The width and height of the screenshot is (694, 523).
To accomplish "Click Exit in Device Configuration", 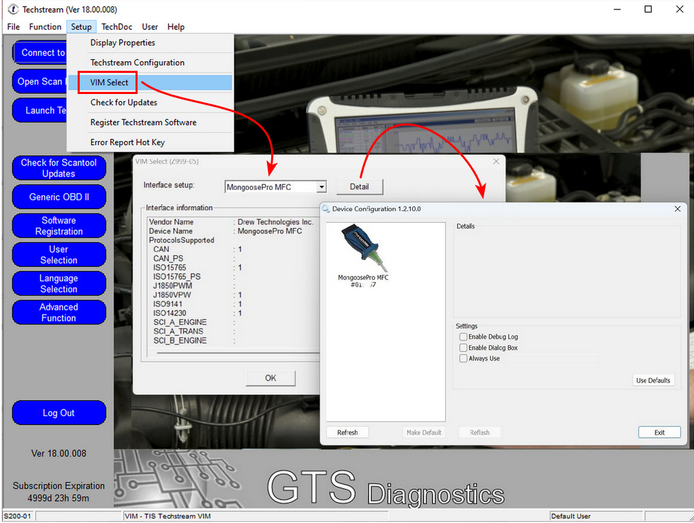I will point(659,432).
